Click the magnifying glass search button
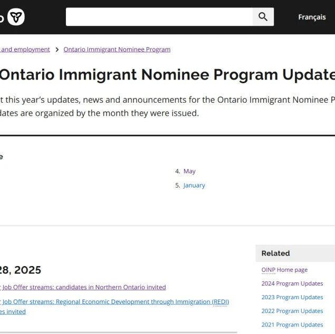This screenshot has height=334, width=335. (x=263, y=17)
